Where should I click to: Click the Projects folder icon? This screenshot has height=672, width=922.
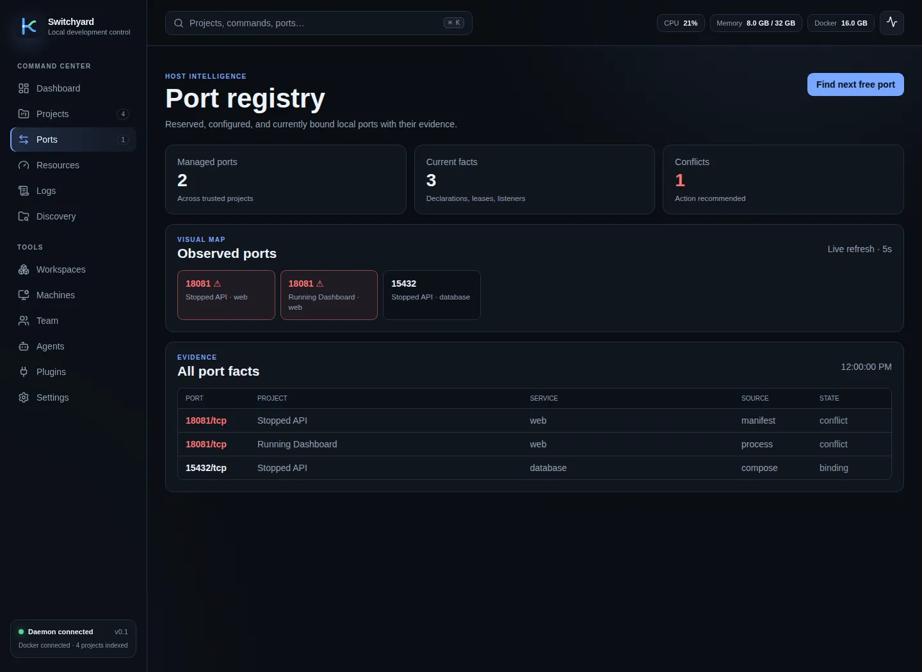pyautogui.click(x=24, y=114)
